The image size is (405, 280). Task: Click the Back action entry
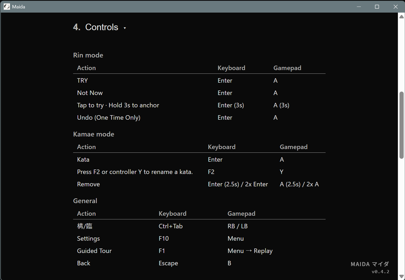coord(83,263)
